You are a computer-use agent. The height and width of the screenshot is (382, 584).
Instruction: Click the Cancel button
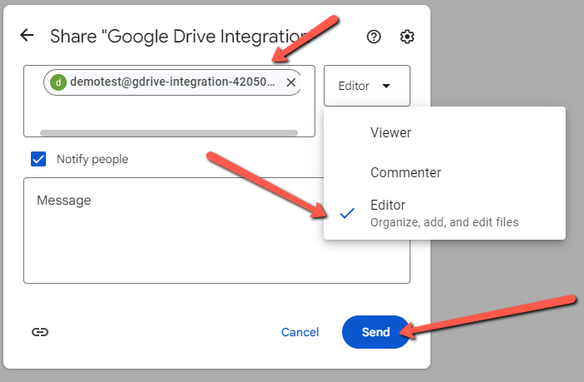click(300, 332)
